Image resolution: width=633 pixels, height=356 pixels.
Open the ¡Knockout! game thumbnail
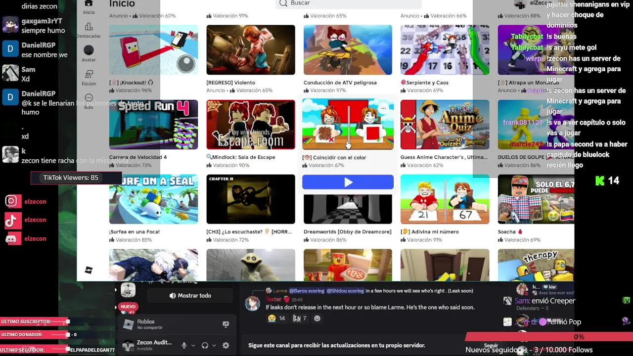(153, 50)
